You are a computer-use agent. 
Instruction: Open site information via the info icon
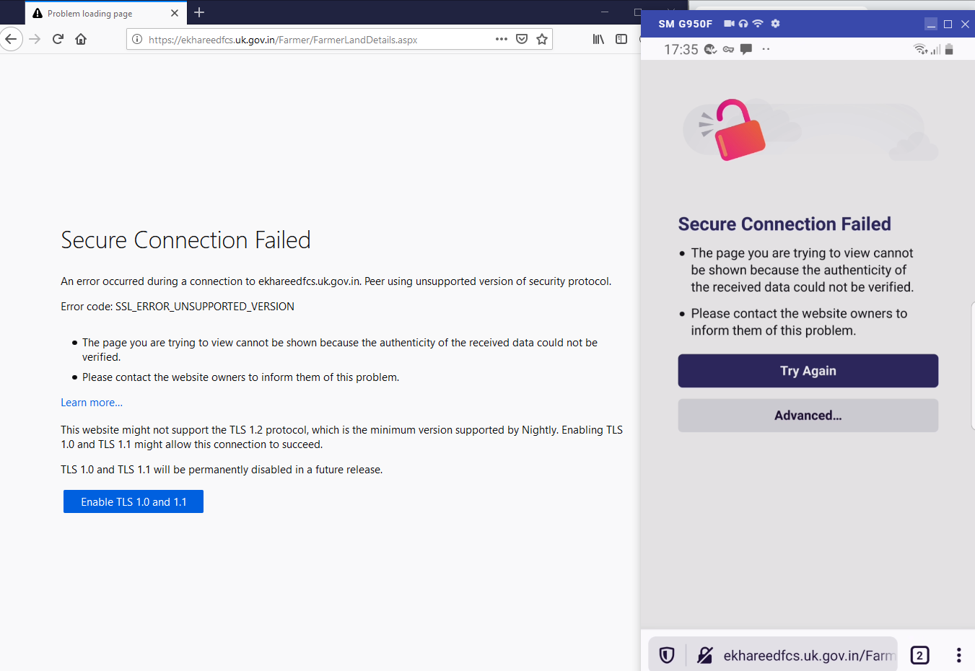137,40
